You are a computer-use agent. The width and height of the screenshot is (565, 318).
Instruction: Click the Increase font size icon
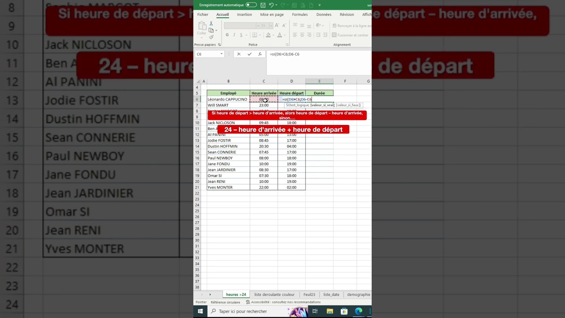point(277,26)
